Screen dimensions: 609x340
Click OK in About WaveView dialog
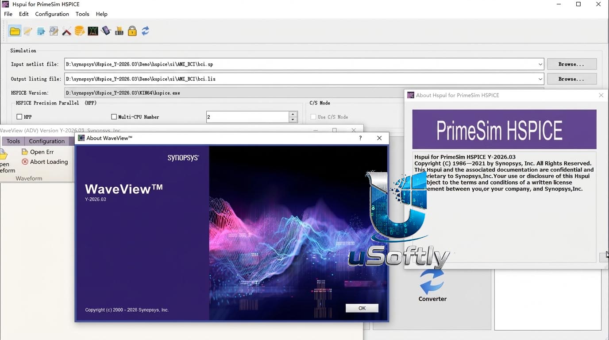pos(362,308)
